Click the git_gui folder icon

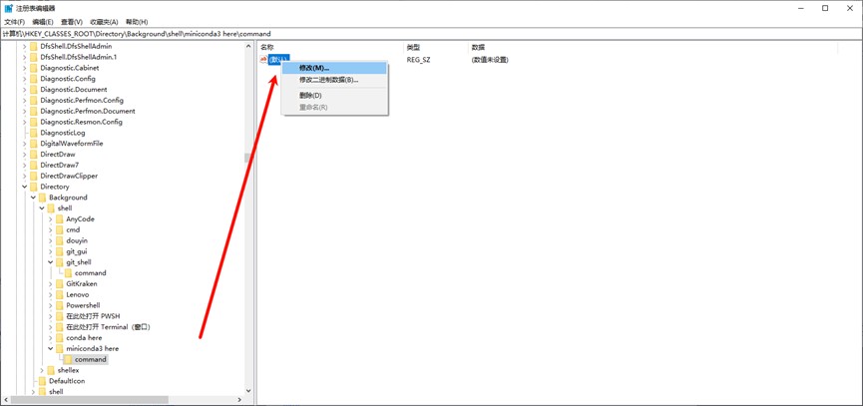coord(60,251)
